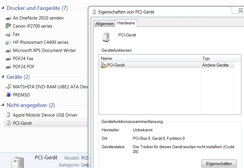Click the Canon iP2700 series default printer icon
Image resolution: width=244 pixels, height=168 pixels.
click(x=8, y=26)
